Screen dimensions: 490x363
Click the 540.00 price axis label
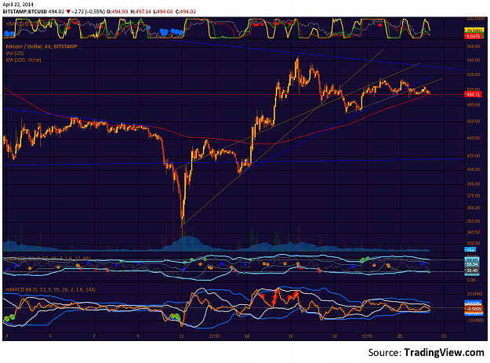click(x=473, y=60)
